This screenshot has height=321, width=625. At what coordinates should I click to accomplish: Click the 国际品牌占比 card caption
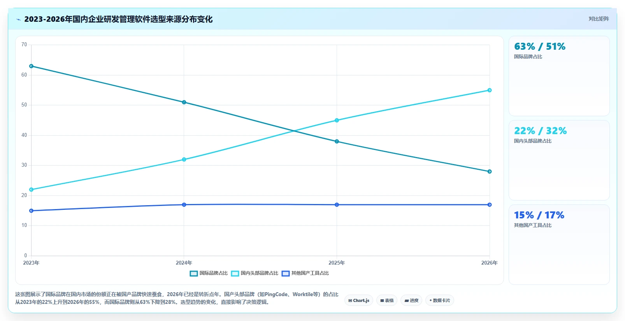pos(528,57)
